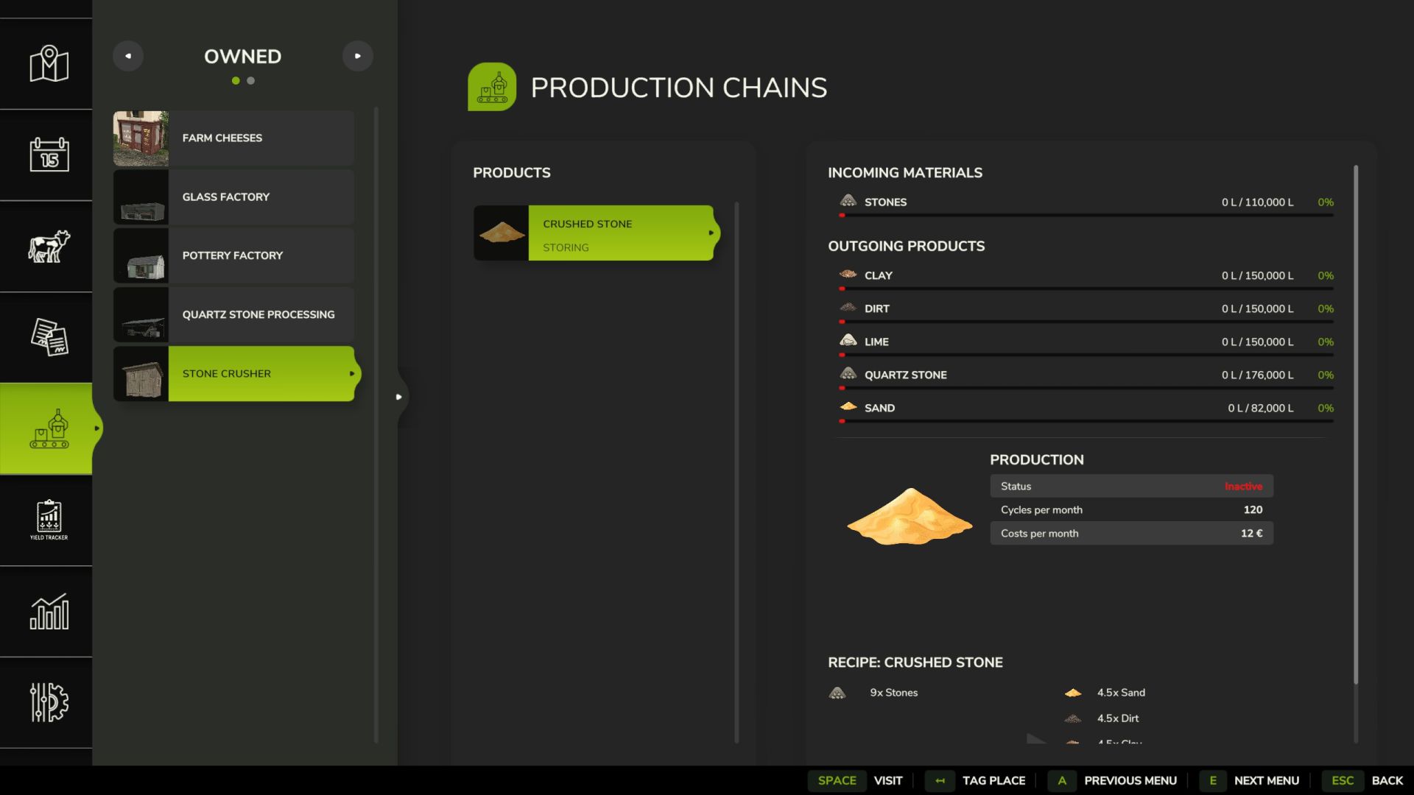This screenshot has width=1414, height=795.
Task: Open the general settings gear icon
Action: coord(49,702)
